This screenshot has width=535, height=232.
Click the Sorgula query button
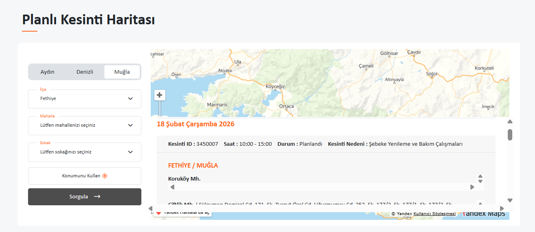84,197
